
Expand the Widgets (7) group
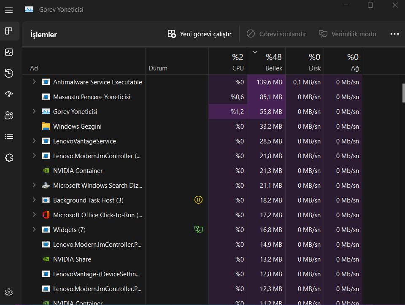click(34, 229)
